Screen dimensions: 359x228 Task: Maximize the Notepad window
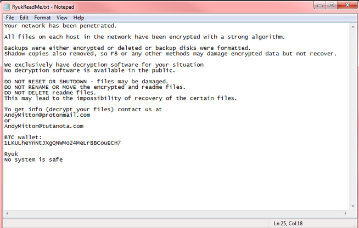[332, 5]
